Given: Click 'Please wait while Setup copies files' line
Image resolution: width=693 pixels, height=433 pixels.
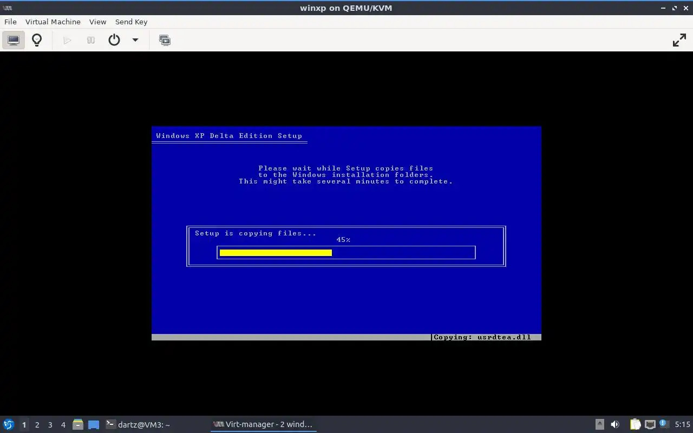Looking at the screenshot, I should pos(346,168).
